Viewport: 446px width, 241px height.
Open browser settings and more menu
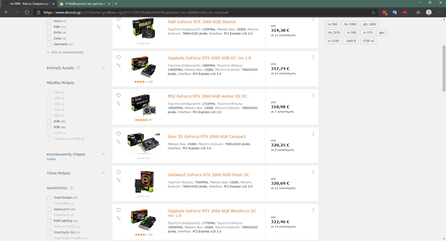click(x=439, y=12)
